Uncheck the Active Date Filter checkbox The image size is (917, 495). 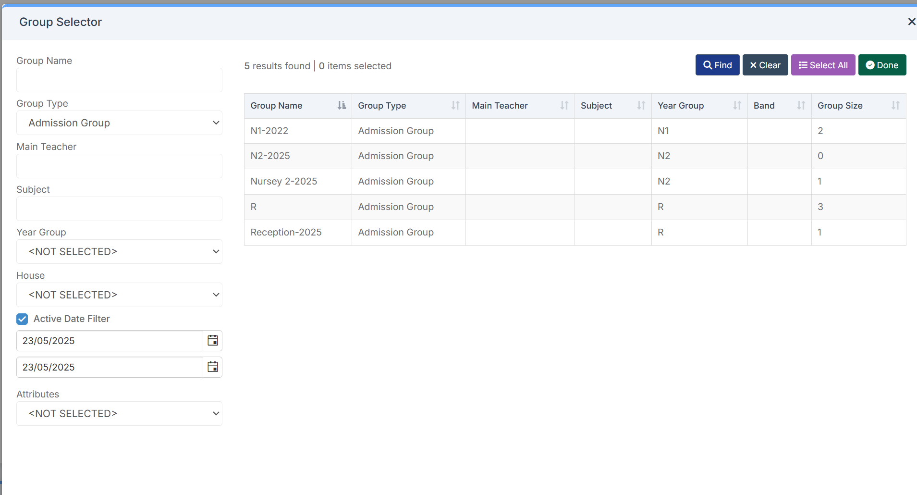(x=22, y=319)
